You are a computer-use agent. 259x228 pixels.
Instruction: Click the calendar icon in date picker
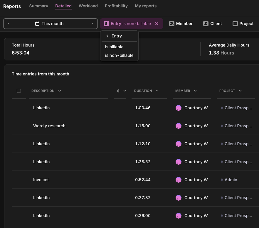37,24
